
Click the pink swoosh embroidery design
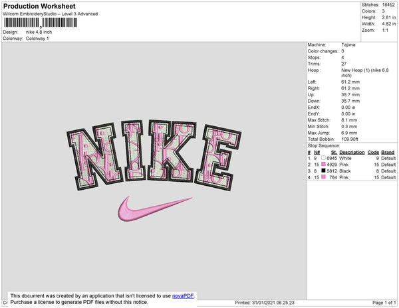click(x=155, y=208)
